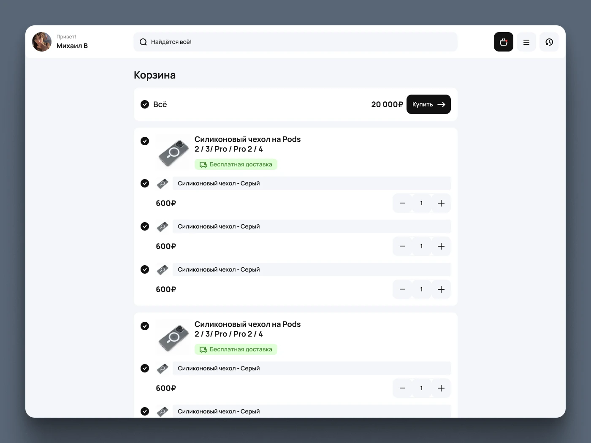Open the Силиконовый чехол на Pods product title
Screen dimensions: 591x443
(x=247, y=144)
